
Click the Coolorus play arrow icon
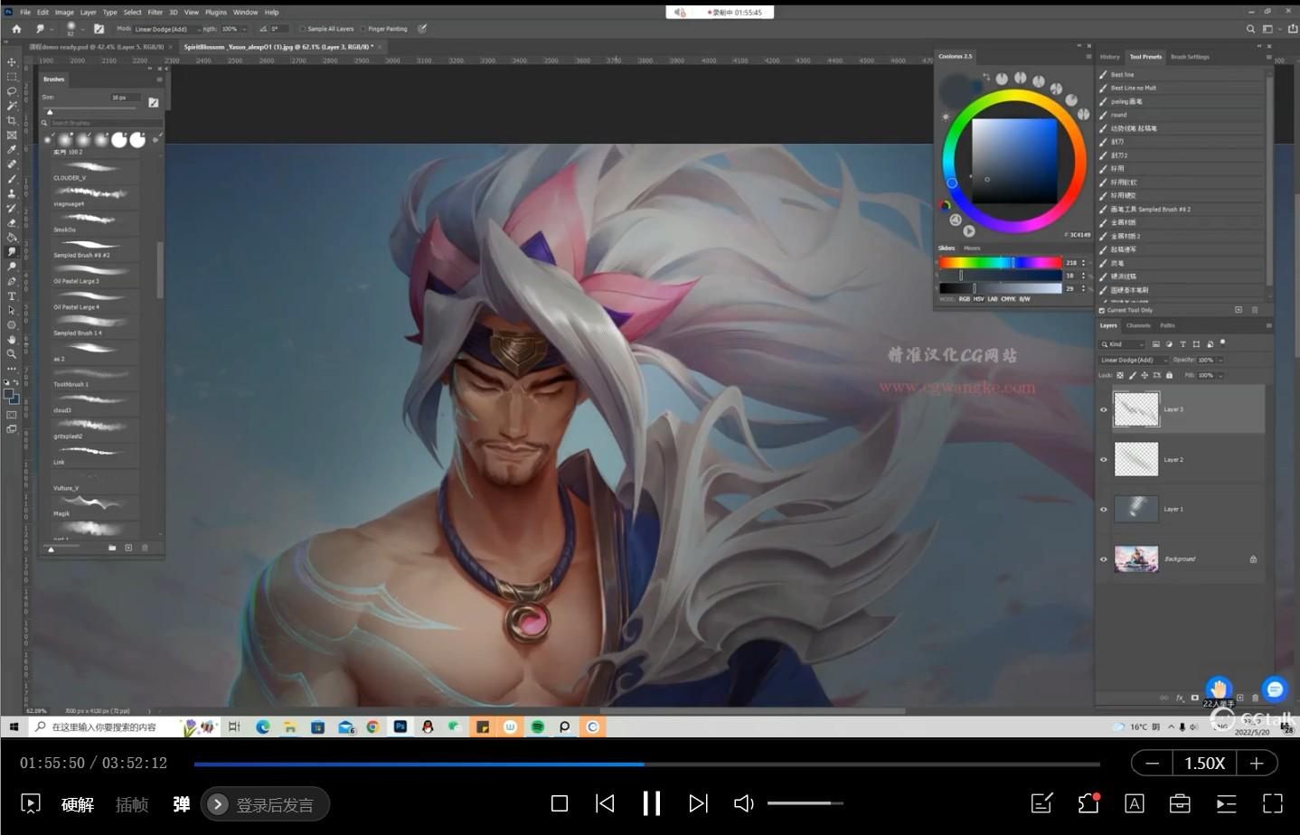[x=969, y=231]
